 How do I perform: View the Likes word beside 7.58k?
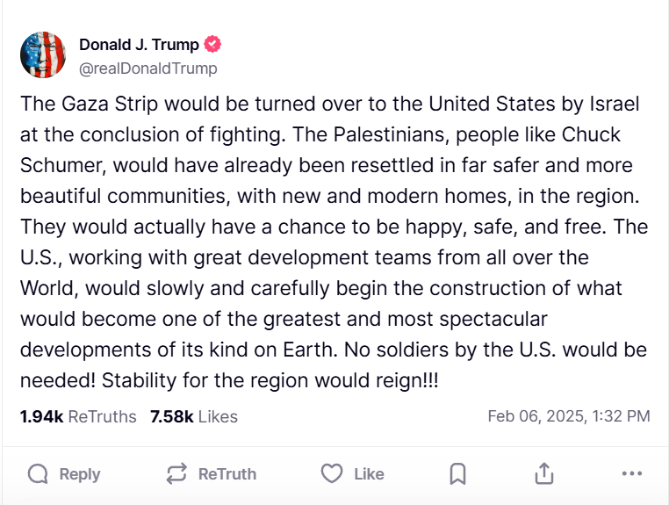(x=218, y=416)
